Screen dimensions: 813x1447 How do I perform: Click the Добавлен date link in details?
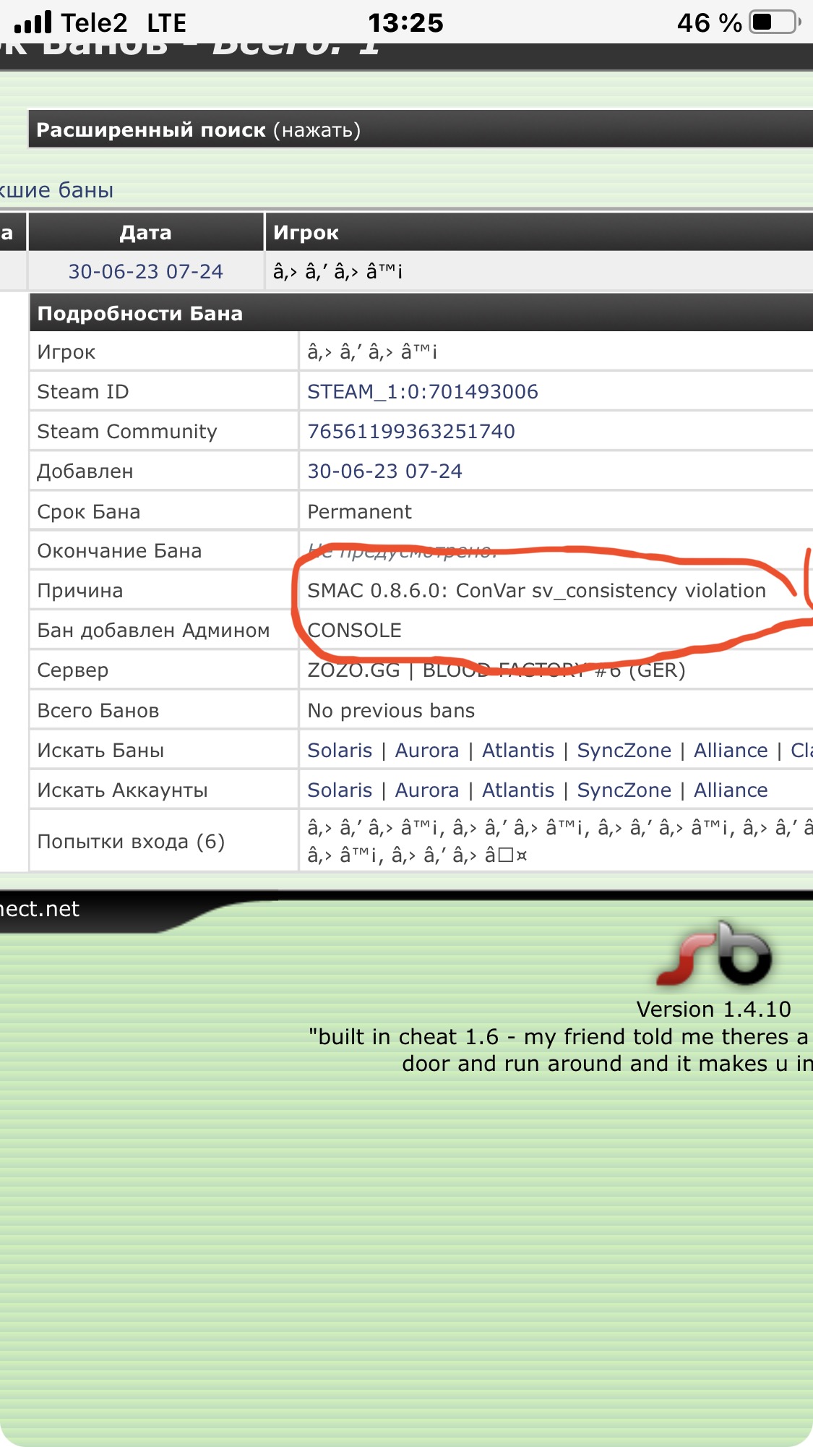[384, 471]
